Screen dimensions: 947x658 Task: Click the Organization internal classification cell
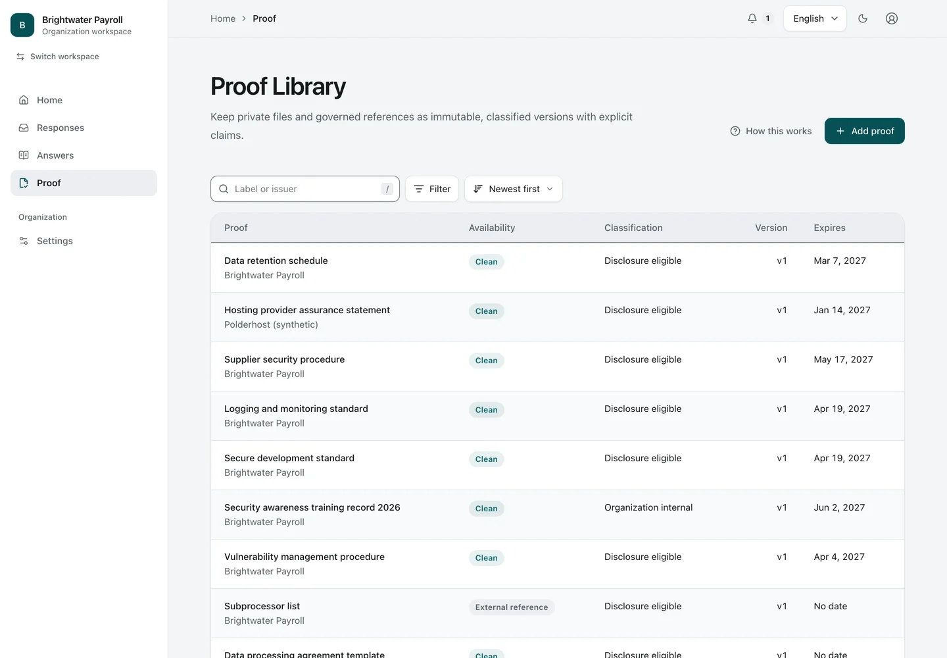point(648,507)
